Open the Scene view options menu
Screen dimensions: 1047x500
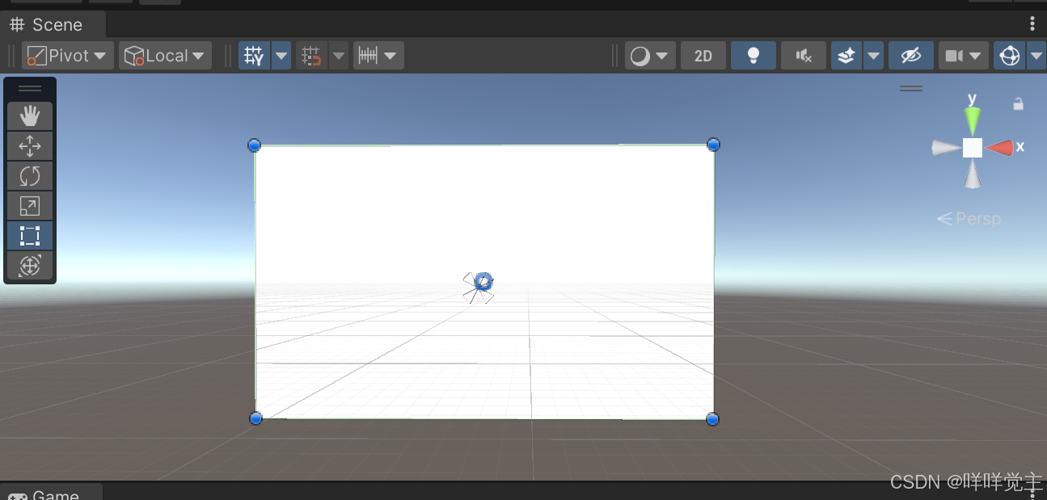(x=1032, y=24)
